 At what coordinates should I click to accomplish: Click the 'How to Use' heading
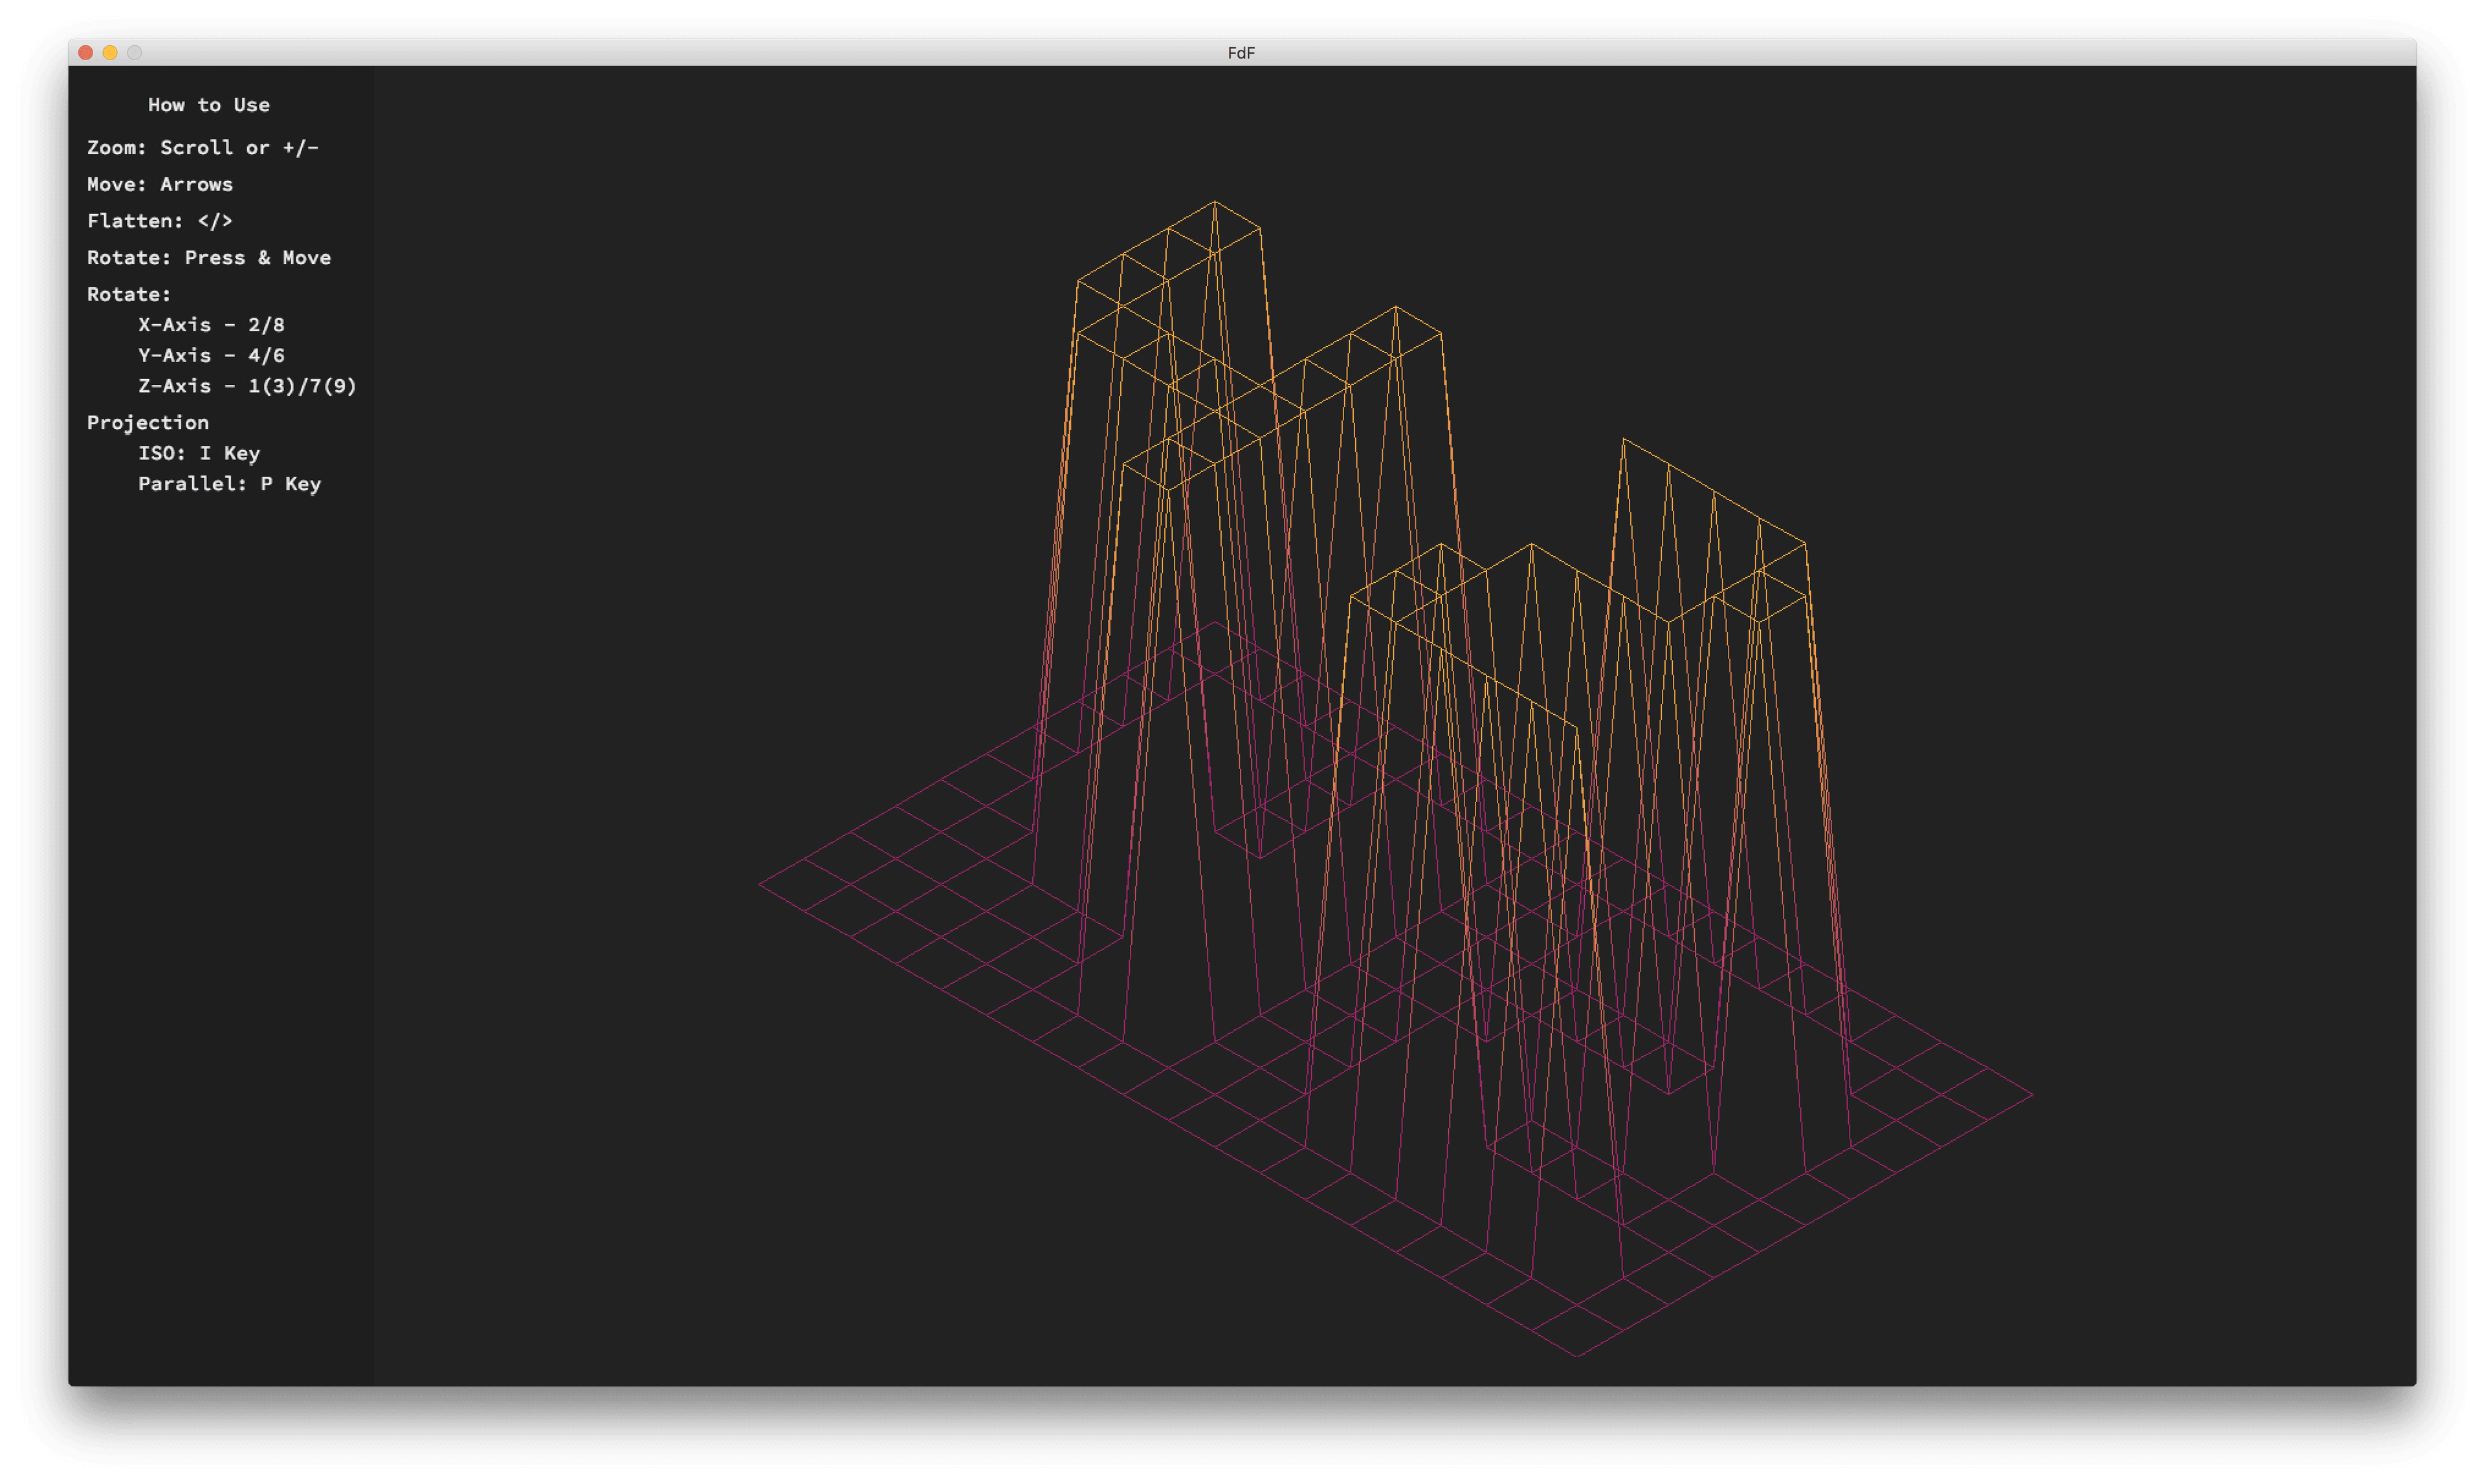208,105
